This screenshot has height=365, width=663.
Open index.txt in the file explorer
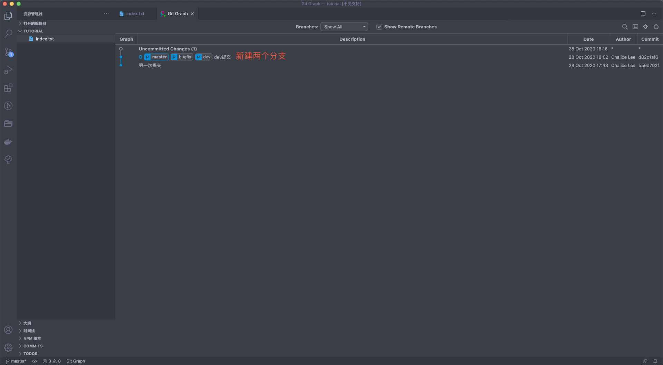click(45, 39)
